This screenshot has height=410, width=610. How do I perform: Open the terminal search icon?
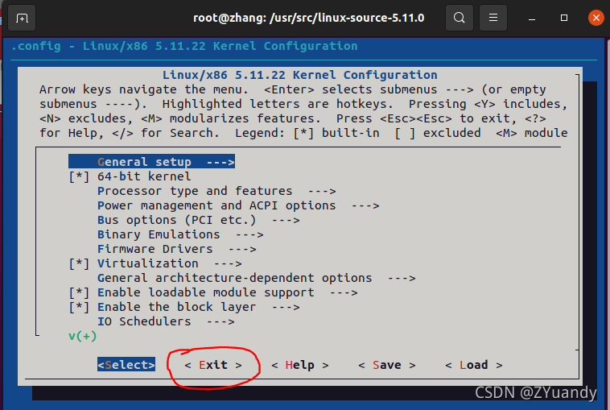point(459,18)
